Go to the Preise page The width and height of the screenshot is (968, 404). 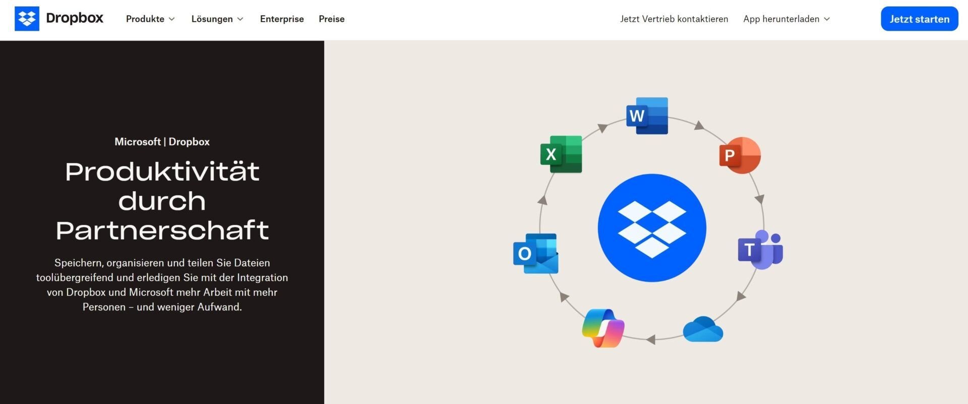coord(332,19)
